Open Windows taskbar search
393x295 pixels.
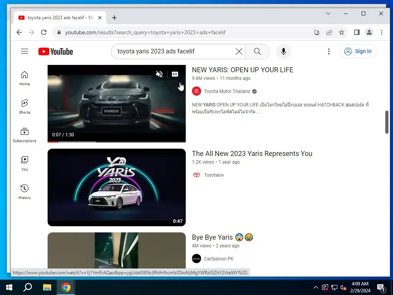[x=28, y=287]
